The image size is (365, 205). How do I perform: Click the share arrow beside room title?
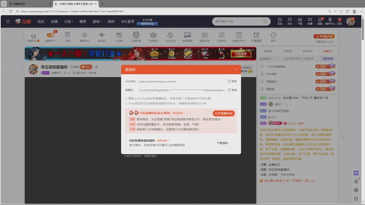click(x=96, y=67)
